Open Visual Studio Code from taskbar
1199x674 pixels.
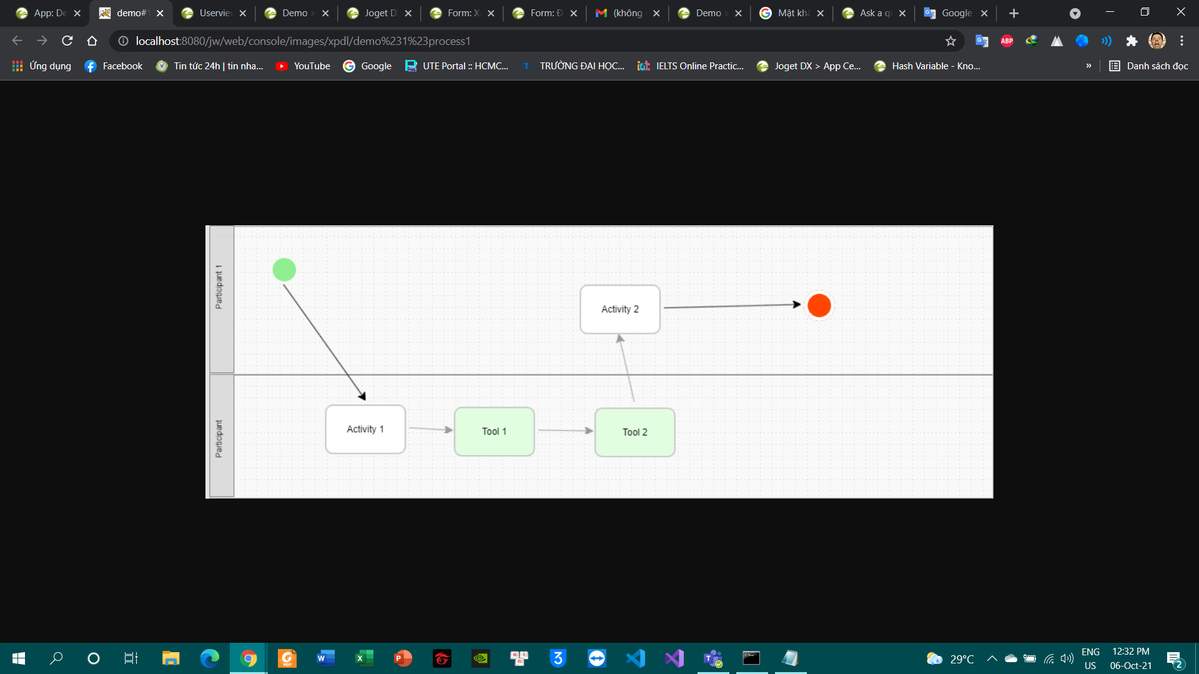click(636, 658)
